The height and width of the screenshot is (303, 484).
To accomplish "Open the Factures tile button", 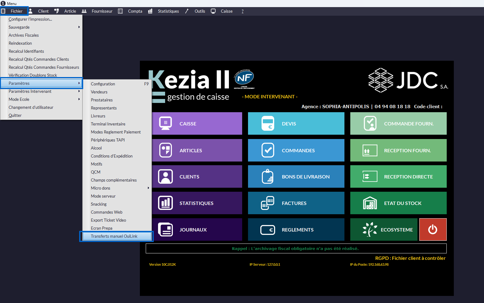I will 296,203.
